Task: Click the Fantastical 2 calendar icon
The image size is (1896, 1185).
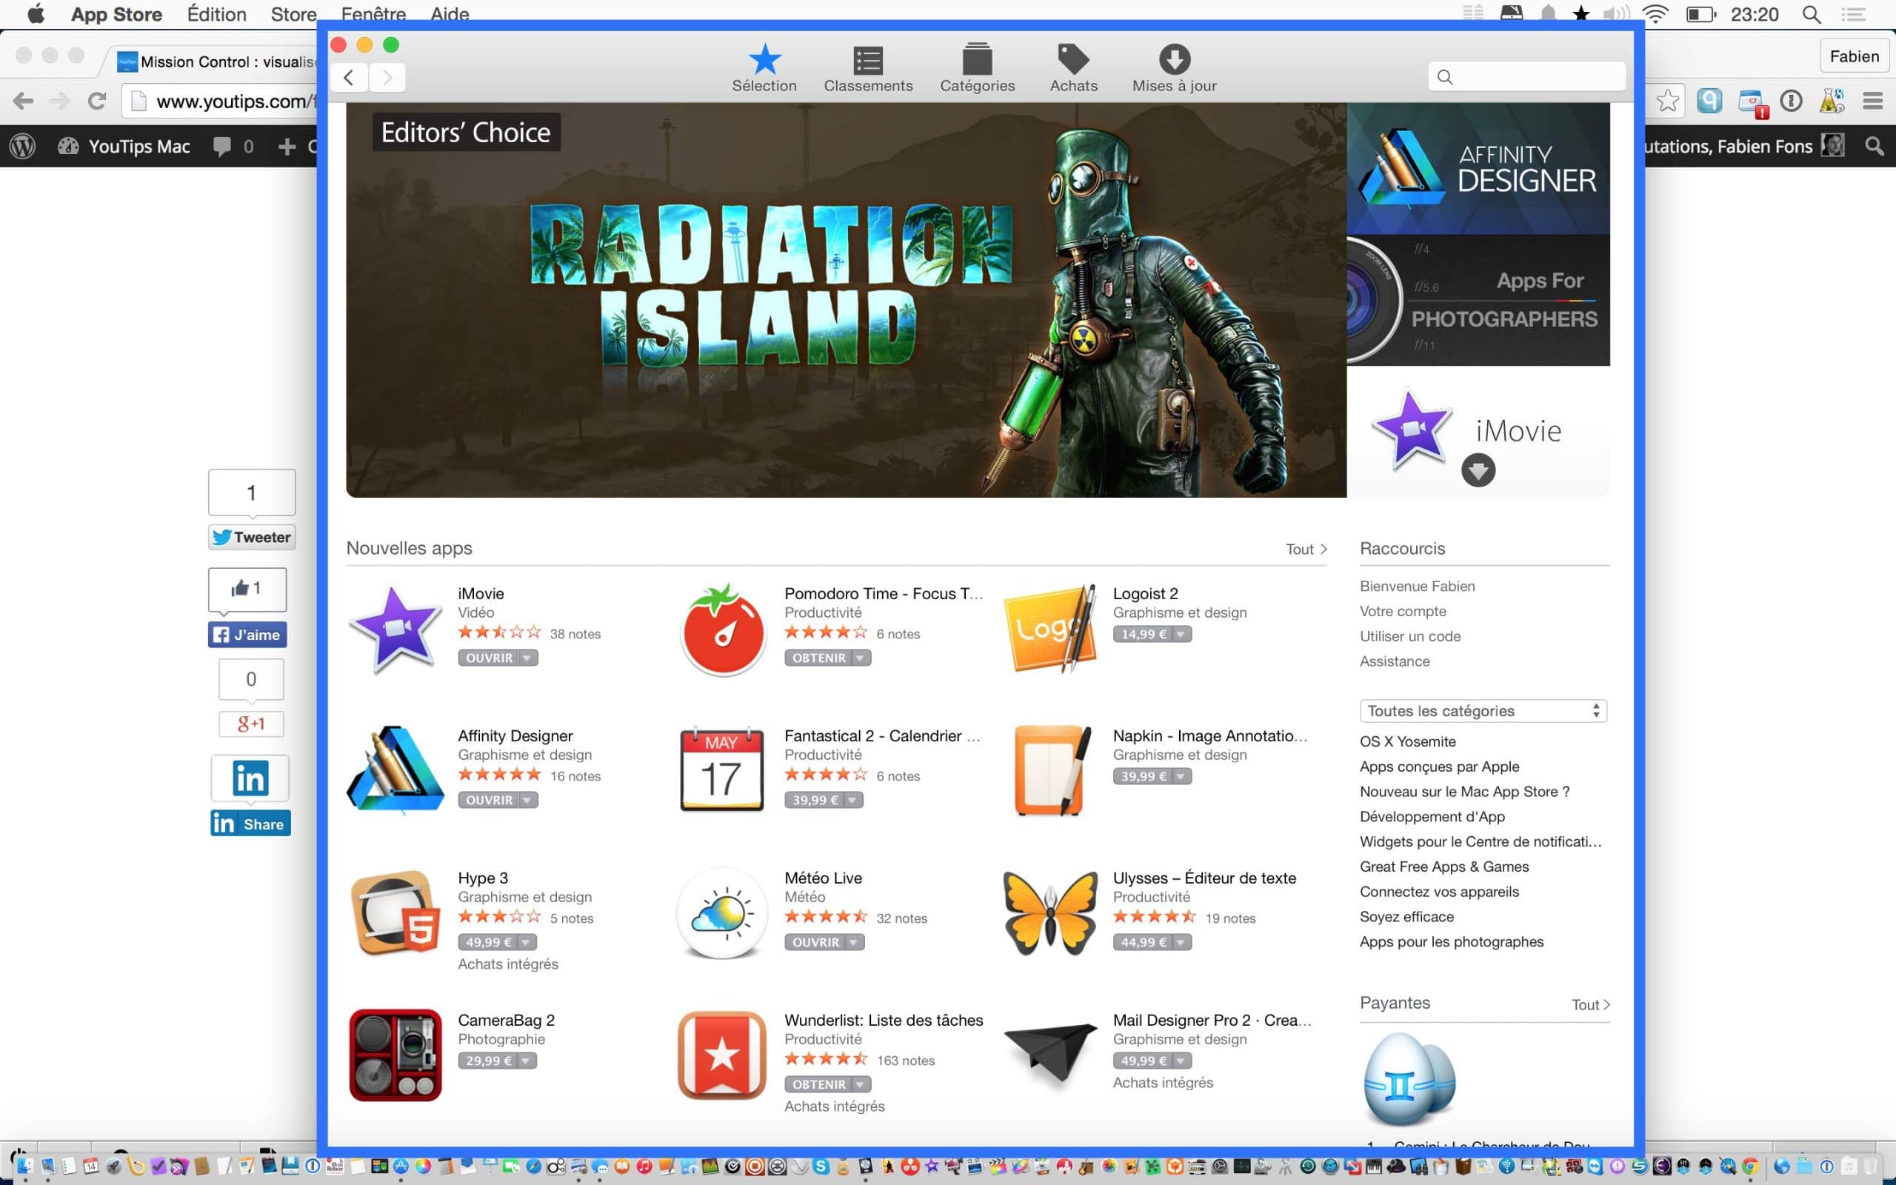Action: 721,770
